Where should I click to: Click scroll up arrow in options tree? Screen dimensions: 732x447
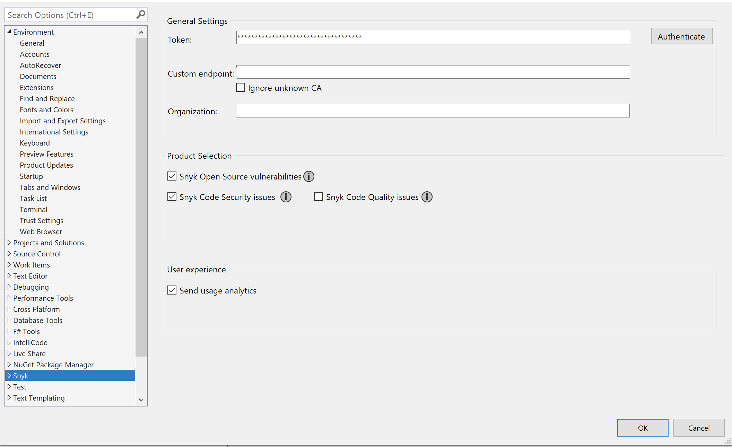[141, 33]
